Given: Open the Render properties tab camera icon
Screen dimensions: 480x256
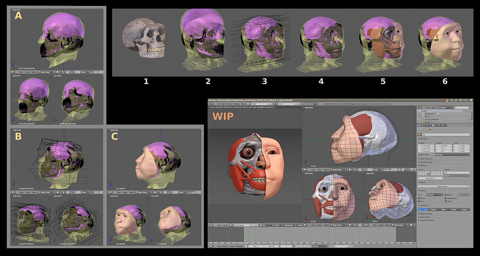Looking at the screenshot, I should tap(424, 125).
